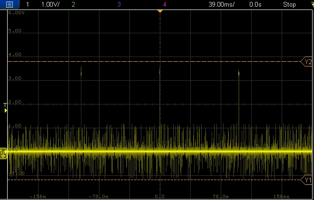Select the Y2 cursor marker
Screen dimensions: 314x200
tap(307, 62)
